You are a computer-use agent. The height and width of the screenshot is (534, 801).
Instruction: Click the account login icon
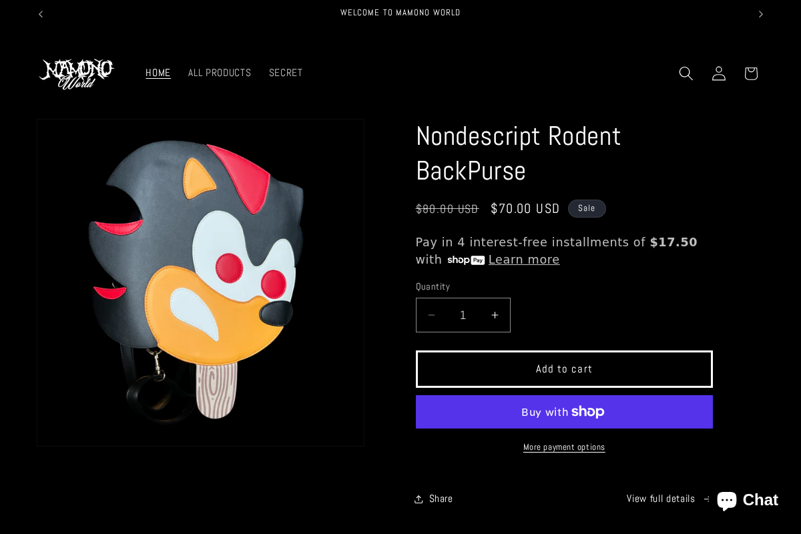click(x=718, y=73)
